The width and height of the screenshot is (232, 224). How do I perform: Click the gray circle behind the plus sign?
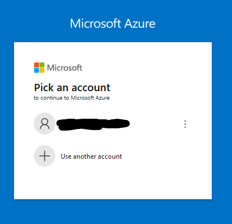coord(44,156)
